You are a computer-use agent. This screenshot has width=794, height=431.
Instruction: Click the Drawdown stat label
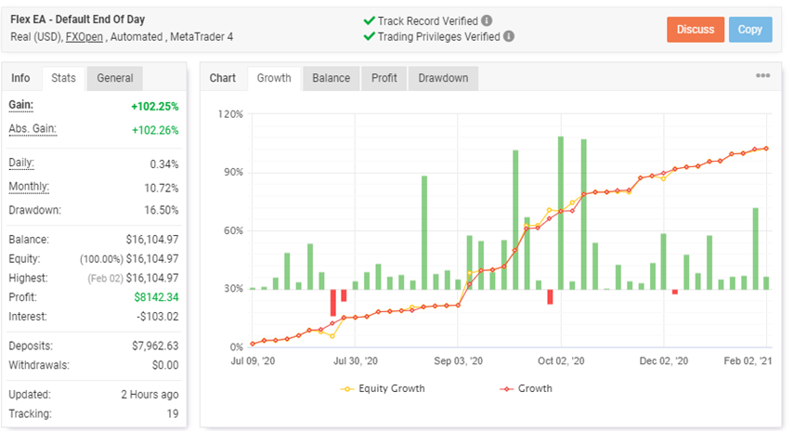click(x=34, y=210)
